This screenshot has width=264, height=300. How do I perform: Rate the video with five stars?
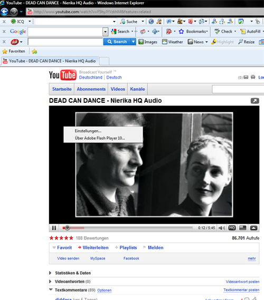pos(71,238)
